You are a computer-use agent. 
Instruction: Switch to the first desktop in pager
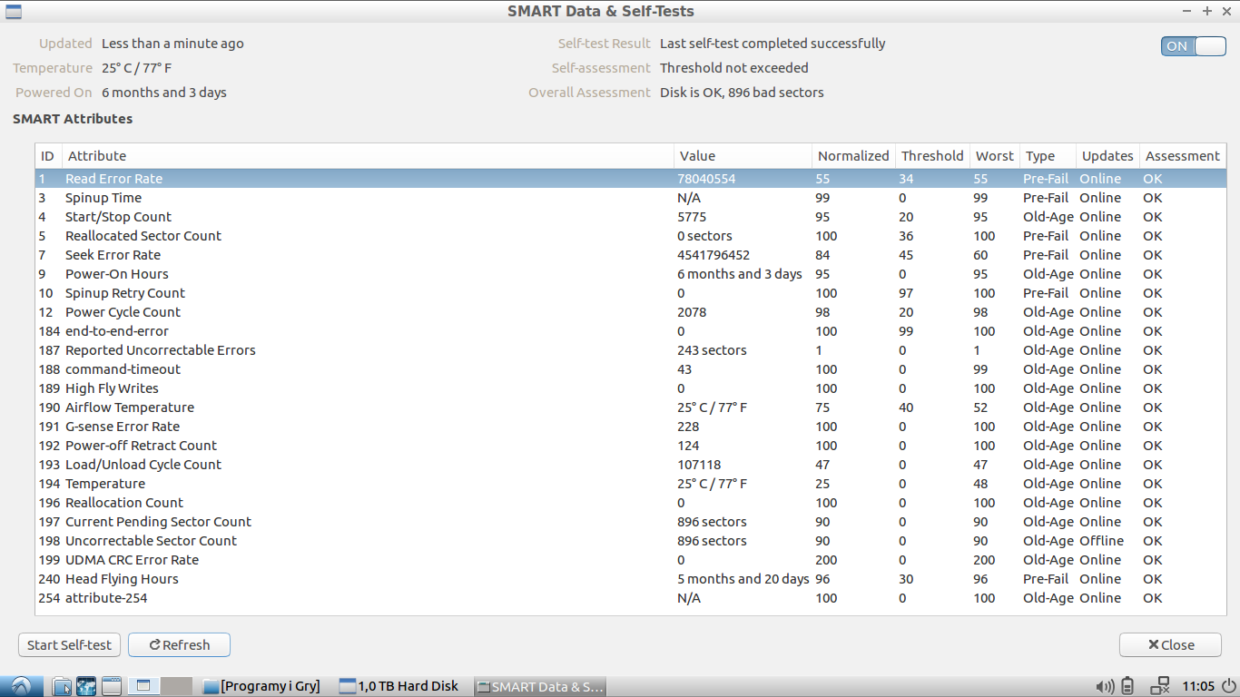tap(144, 686)
